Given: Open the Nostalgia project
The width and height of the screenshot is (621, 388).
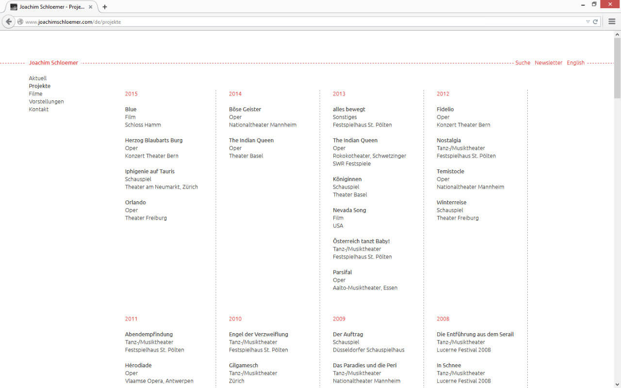Looking at the screenshot, I should tap(449, 140).
